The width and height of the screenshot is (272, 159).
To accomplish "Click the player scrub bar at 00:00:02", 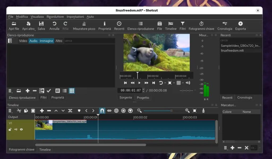I will coord(148,76).
